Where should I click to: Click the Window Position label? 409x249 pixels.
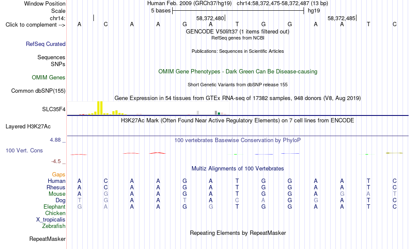pyautogui.click(x=45, y=3)
